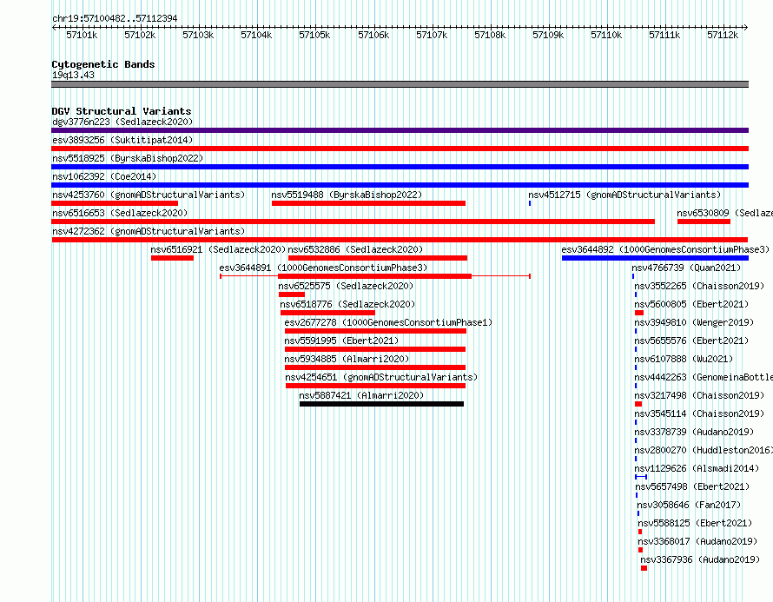The image size is (773, 602).
Task: Click the nsv6516653 (Sedlazeck2020) label
Action: [120, 213]
